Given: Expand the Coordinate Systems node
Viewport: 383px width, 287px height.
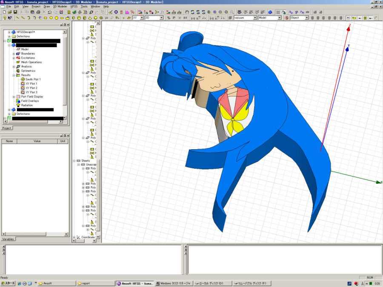Looking at the screenshot, I should click(74, 237).
